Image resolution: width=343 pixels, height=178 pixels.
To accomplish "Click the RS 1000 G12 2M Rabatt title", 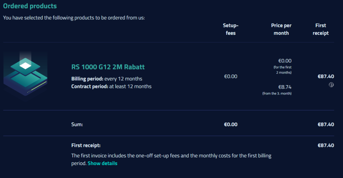I will click(x=108, y=67).
